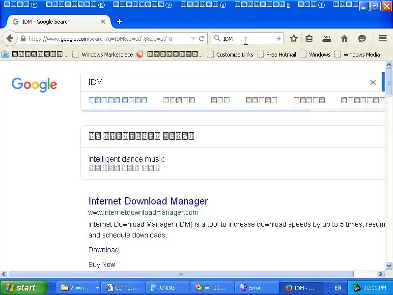The image size is (393, 295).
Task: Click the www.internetdownloadmanager.com URL text
Action: tap(143, 212)
